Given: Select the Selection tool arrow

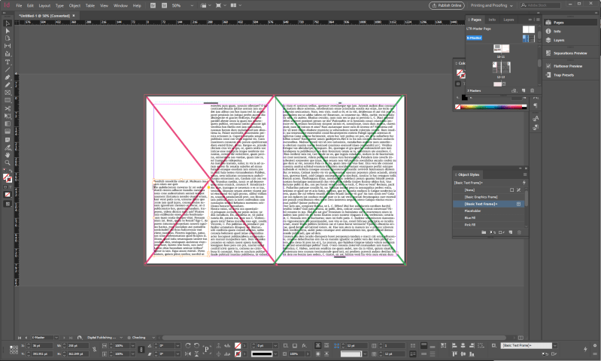Looking at the screenshot, I should (8, 23).
